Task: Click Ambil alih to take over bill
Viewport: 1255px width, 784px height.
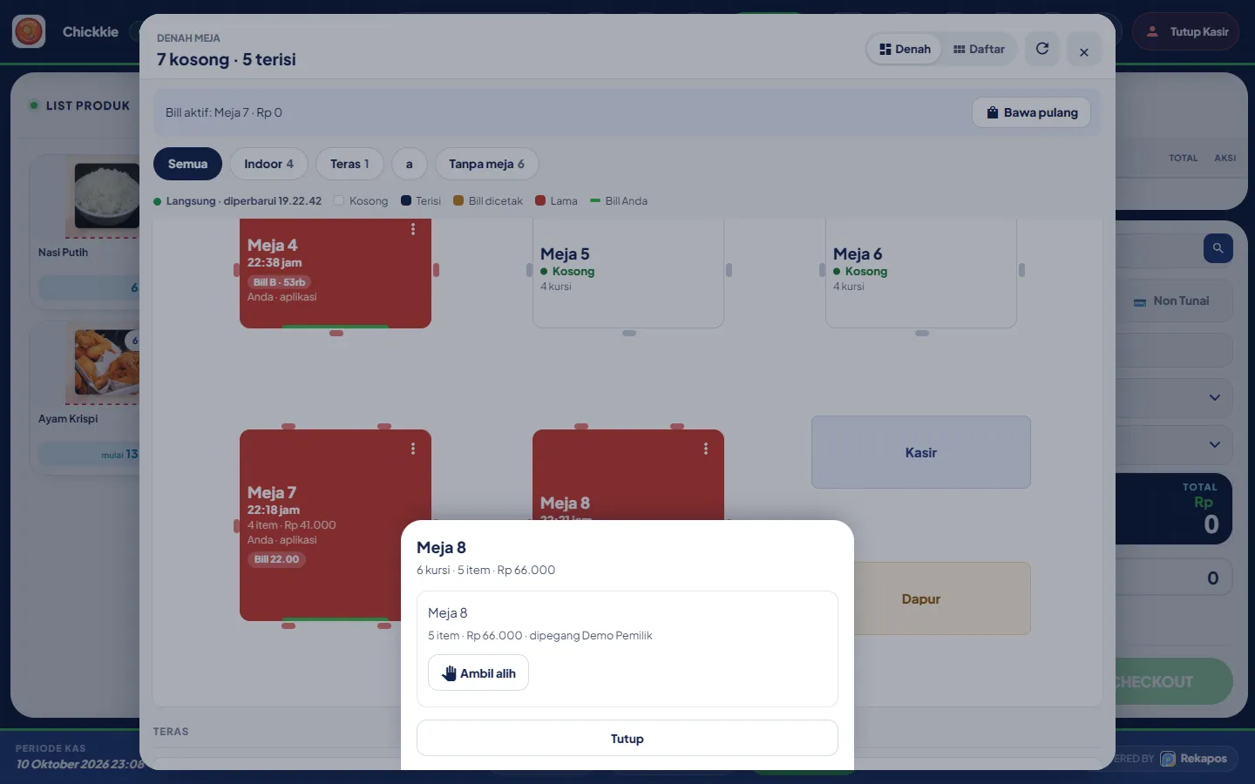Action: (478, 672)
